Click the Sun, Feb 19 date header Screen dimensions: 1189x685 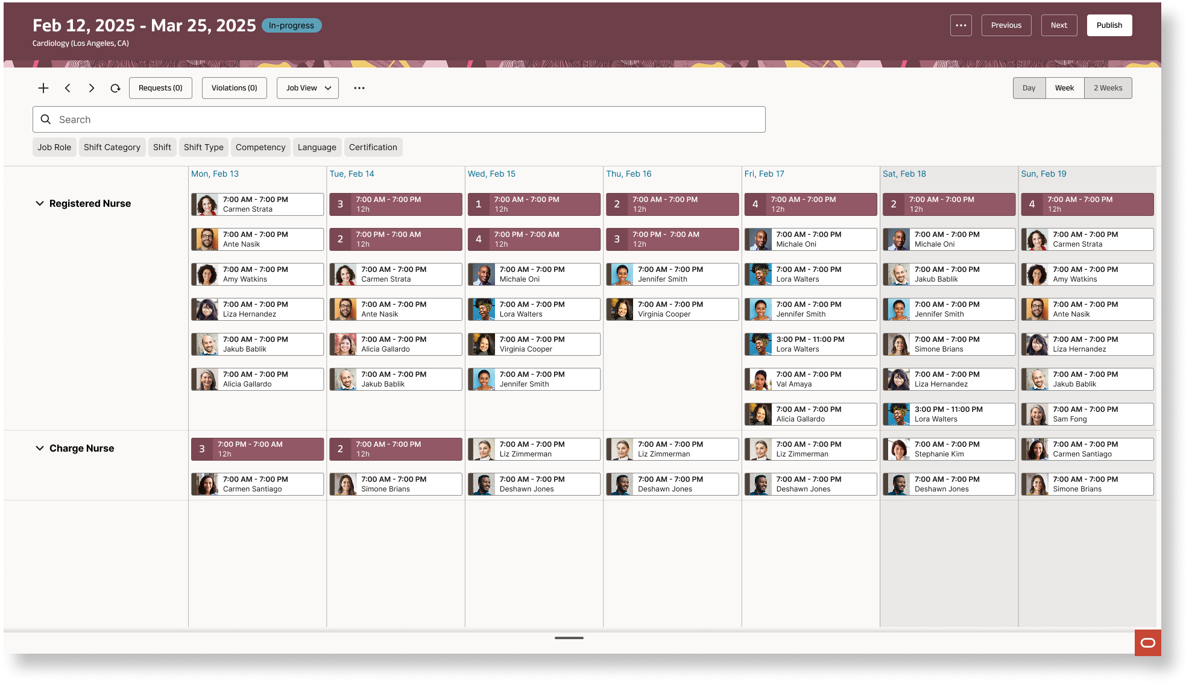[1044, 174]
